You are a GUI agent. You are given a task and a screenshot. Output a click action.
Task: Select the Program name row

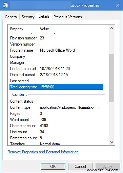[x=56, y=50]
